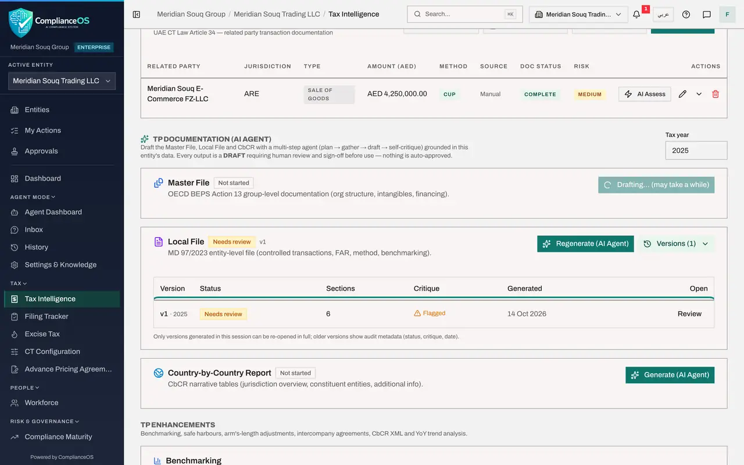
Task: Open the Active Entity dropdown
Action: pos(62,81)
